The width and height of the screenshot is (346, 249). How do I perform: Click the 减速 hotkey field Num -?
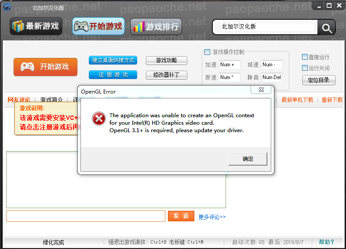coord(272,65)
